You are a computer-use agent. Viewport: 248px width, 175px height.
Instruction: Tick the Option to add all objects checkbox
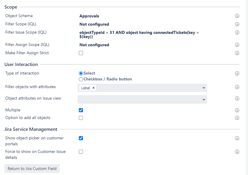(x=81, y=118)
